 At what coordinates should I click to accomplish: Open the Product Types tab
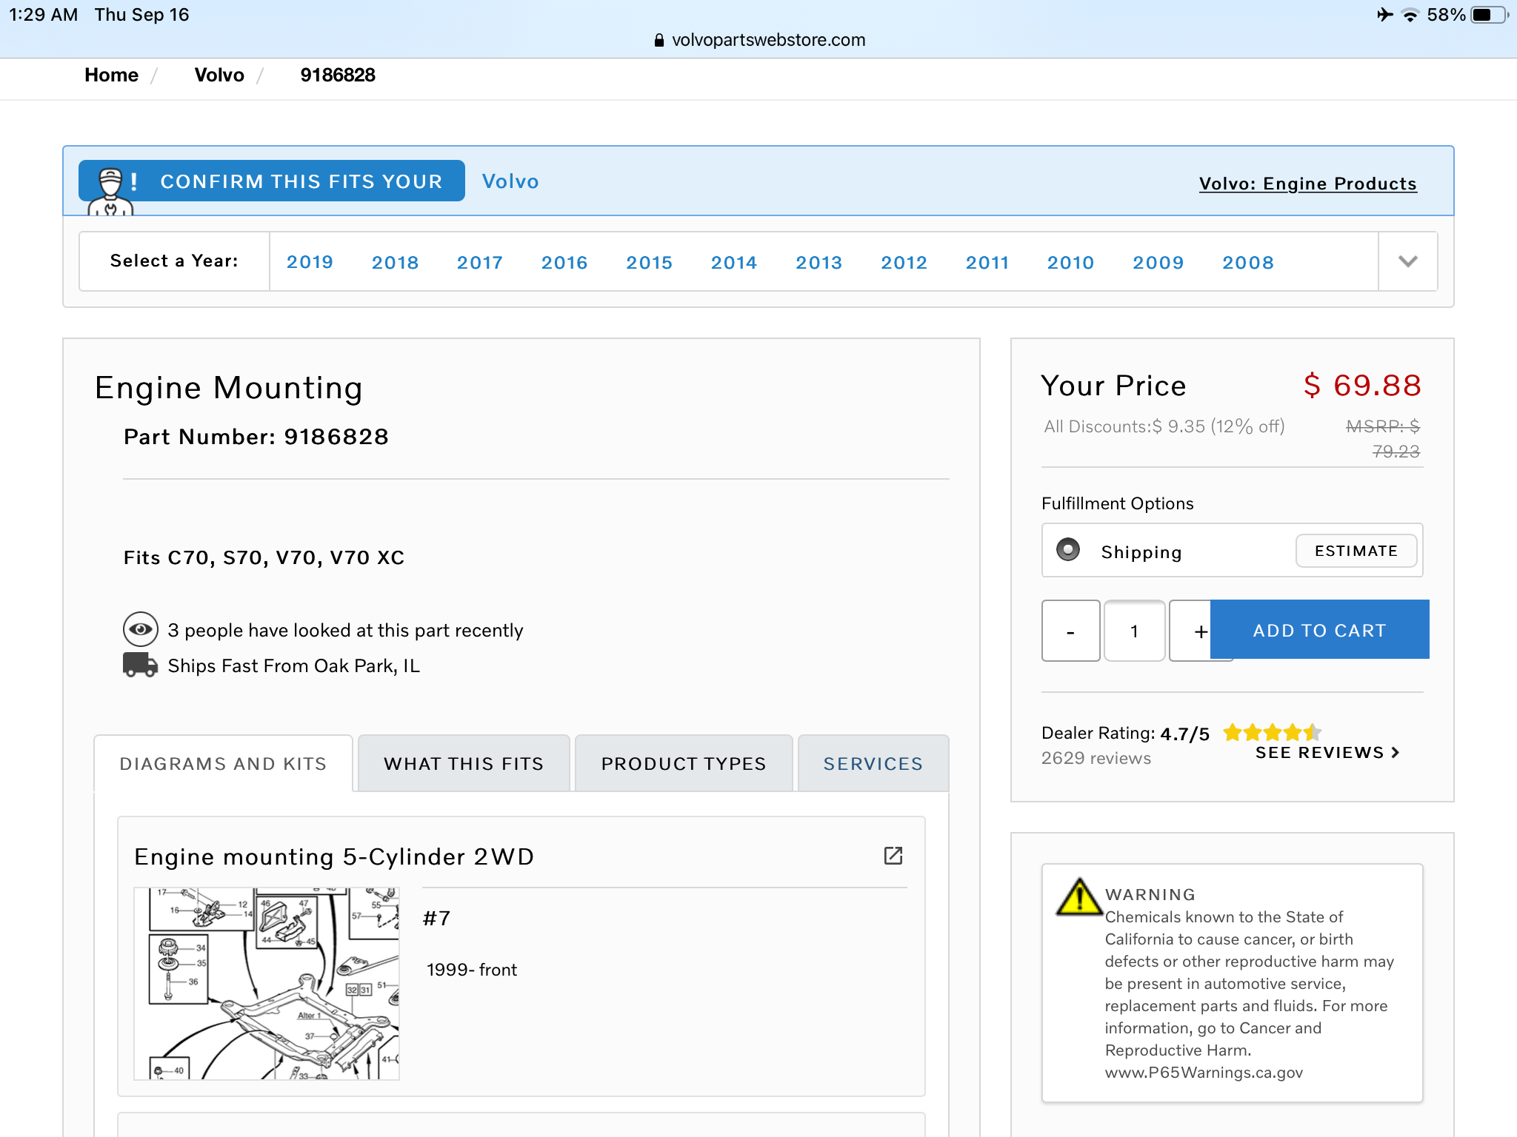coord(684,764)
